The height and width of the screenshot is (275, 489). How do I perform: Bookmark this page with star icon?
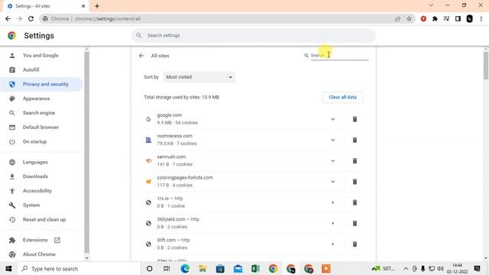point(410,18)
